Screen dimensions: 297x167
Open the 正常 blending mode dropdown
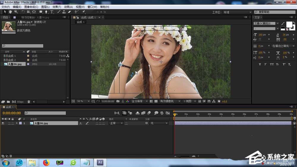point(116,123)
